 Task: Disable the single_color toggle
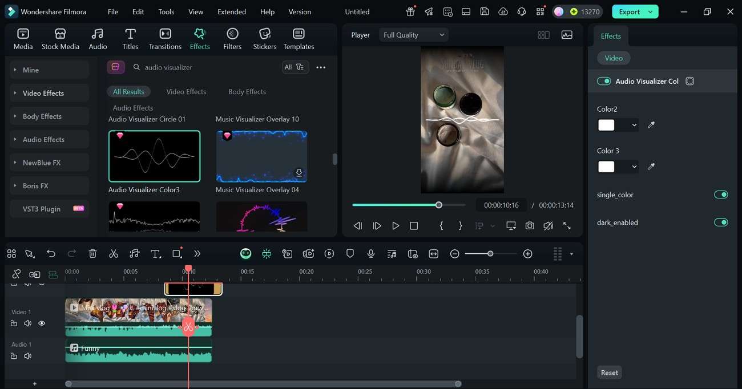point(721,195)
